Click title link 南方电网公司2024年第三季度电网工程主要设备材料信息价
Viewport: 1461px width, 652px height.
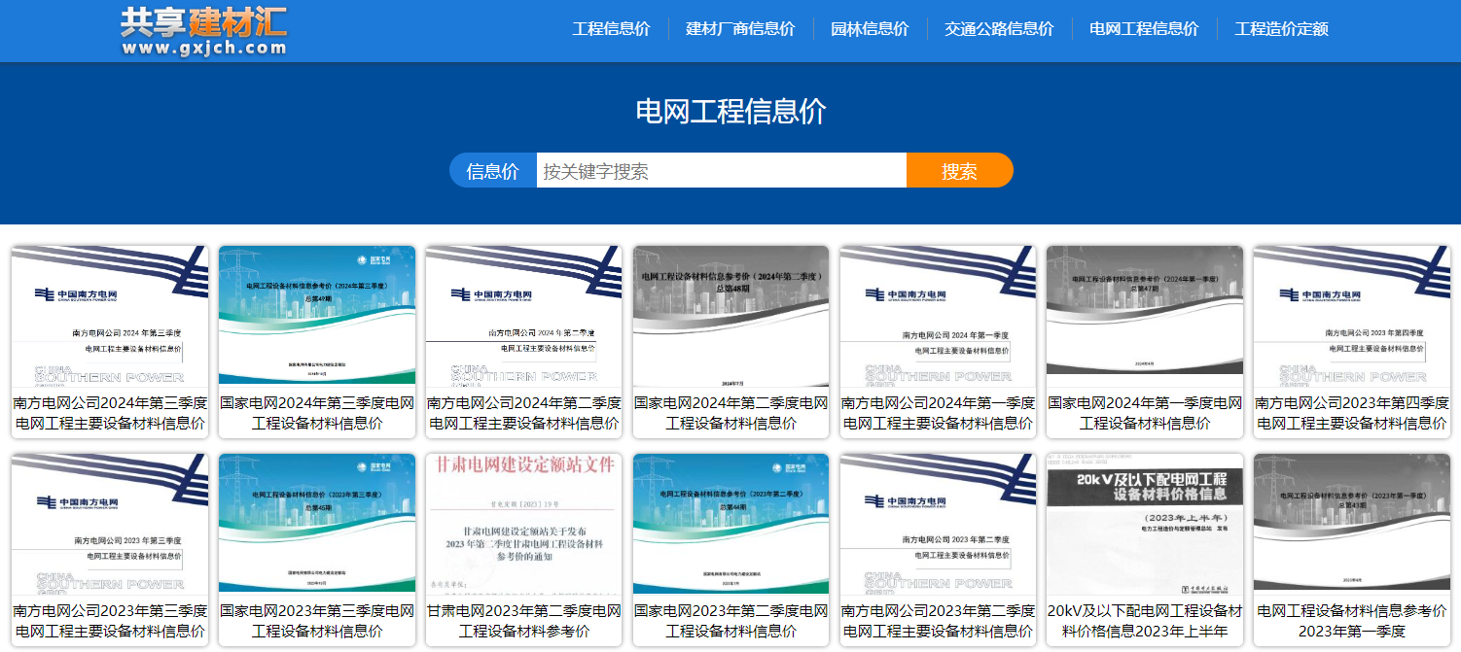point(110,413)
